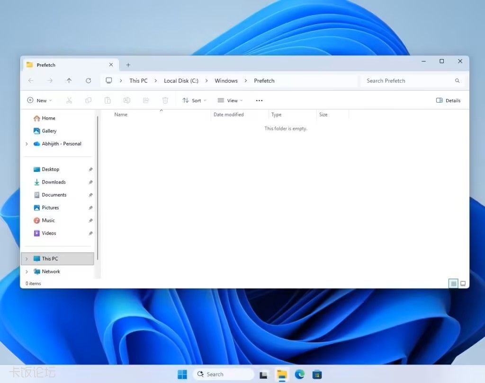The image size is (485, 383).
Task: Click the Share icon in toolbar
Action: [146, 100]
